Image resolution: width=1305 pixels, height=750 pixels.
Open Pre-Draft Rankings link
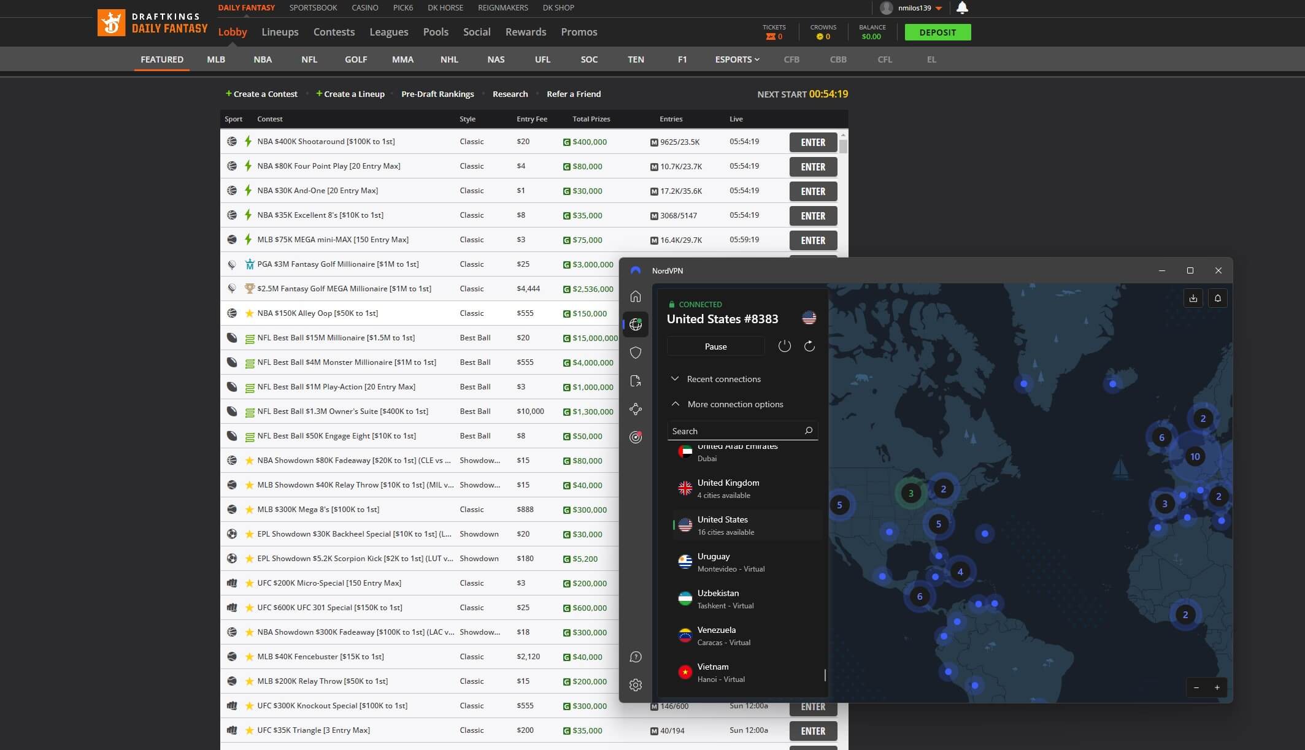click(x=437, y=94)
